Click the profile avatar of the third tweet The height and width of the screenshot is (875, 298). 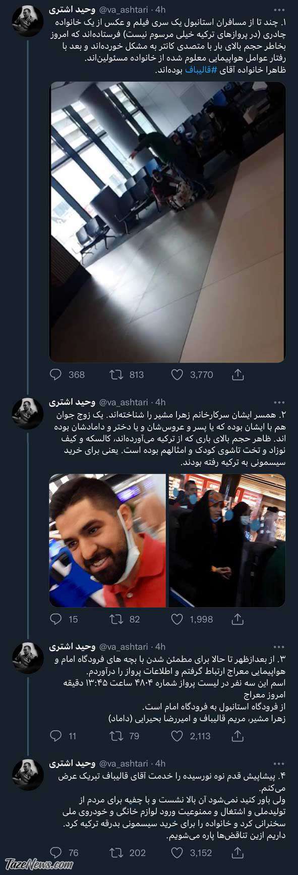28,658
